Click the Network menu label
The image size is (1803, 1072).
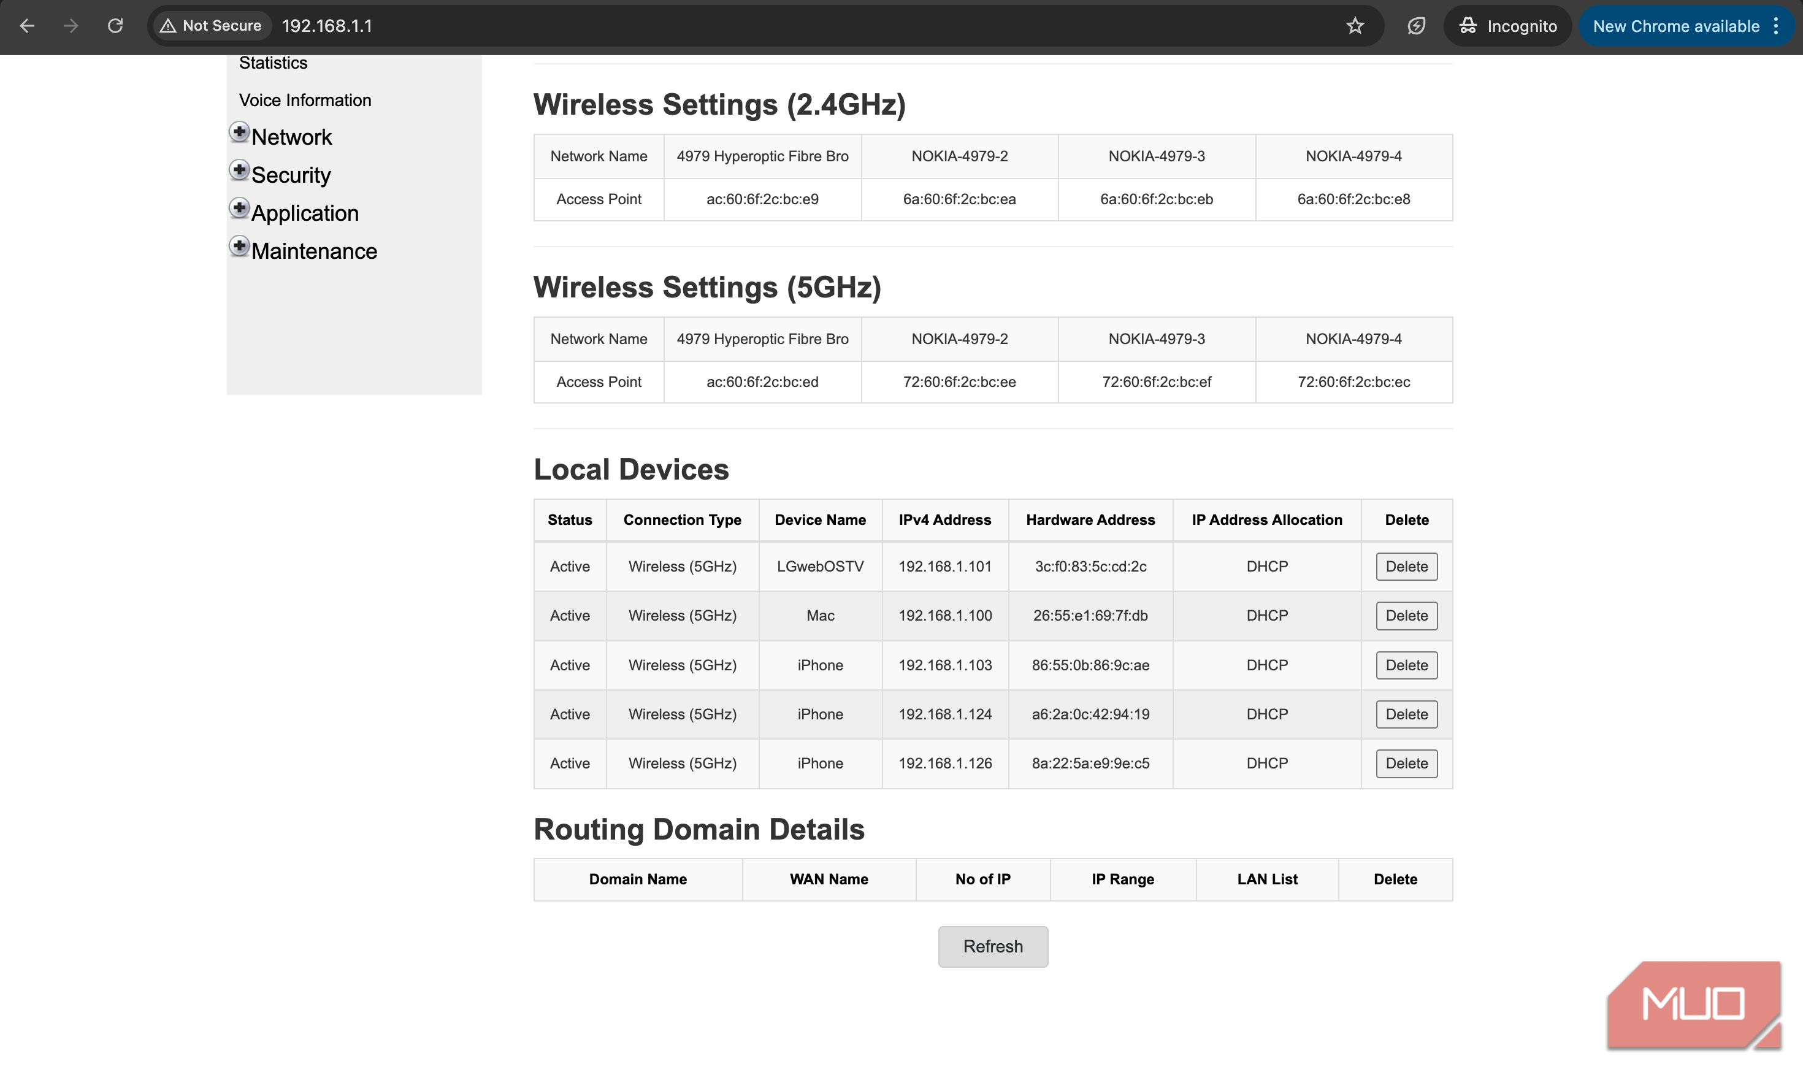[292, 137]
